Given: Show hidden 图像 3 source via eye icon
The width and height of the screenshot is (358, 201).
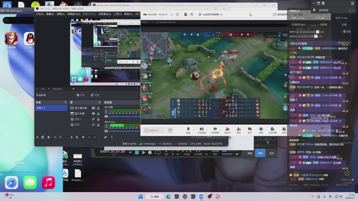Looking at the screenshot, I should [x=94, y=119].
